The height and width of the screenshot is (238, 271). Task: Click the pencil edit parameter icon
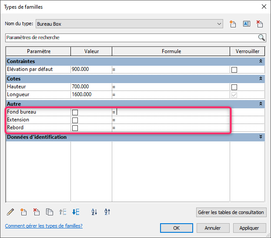coord(11,212)
